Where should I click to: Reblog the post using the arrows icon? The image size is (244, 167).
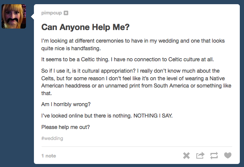pyautogui.click(x=214, y=156)
